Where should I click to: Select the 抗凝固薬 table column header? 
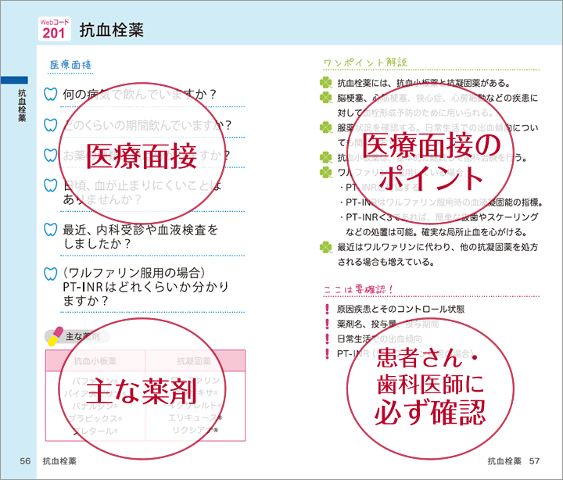coord(195,361)
